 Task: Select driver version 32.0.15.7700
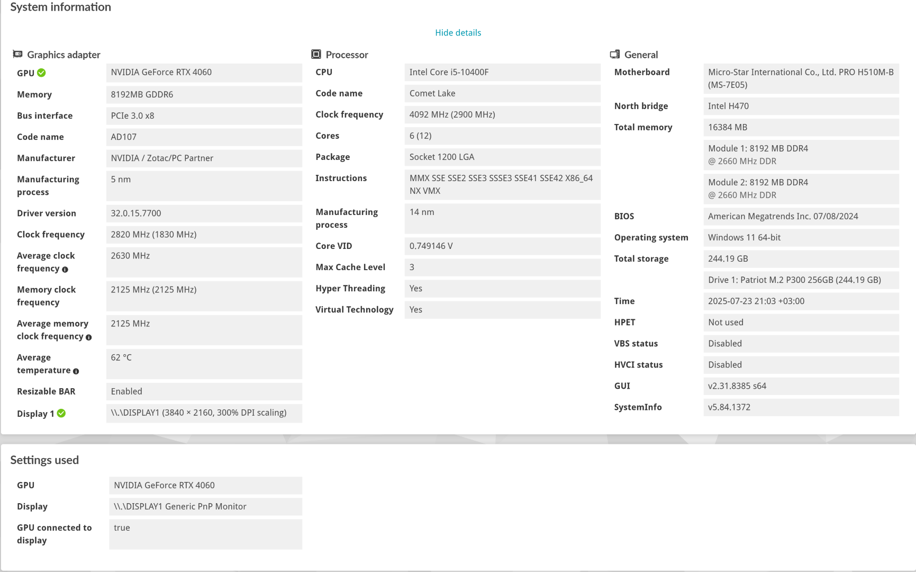204,213
